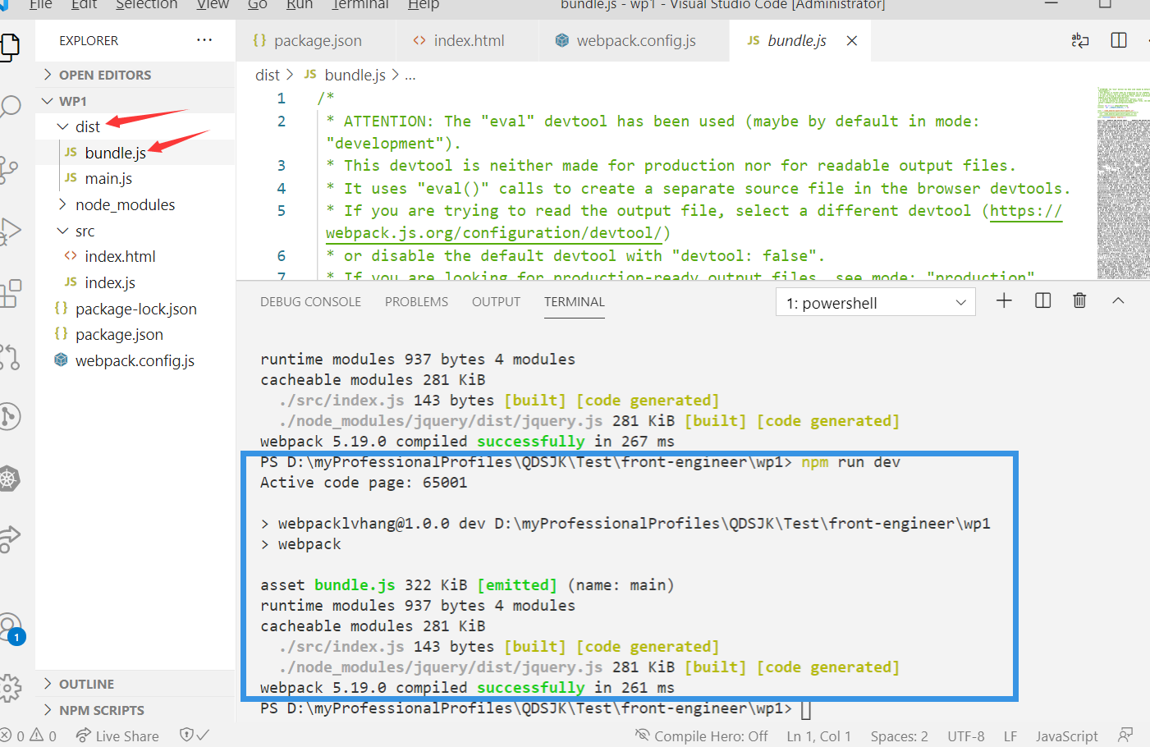This screenshot has height=747, width=1150.
Task: Open the OUTPUT panel tab
Action: coord(496,301)
